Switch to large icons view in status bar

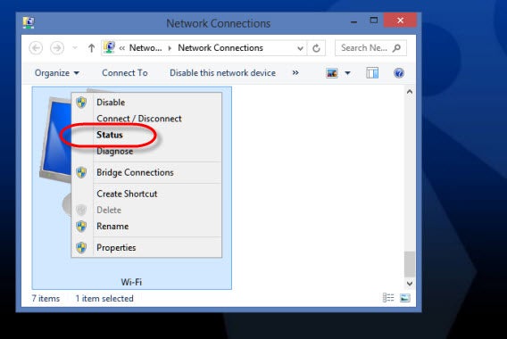pos(405,298)
